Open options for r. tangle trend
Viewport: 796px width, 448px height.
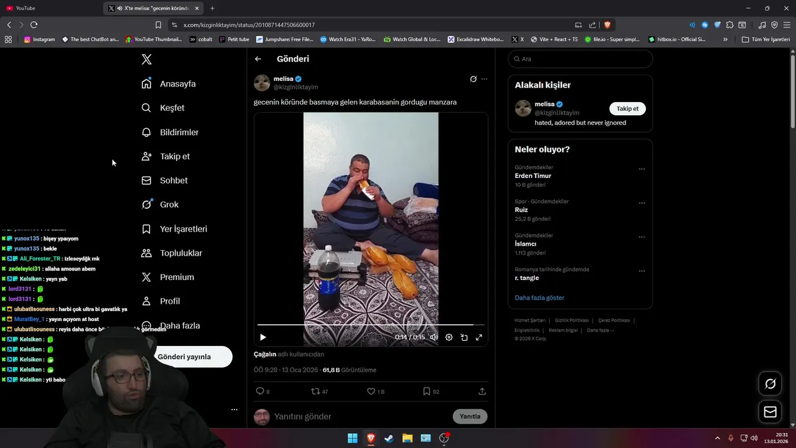(642, 271)
